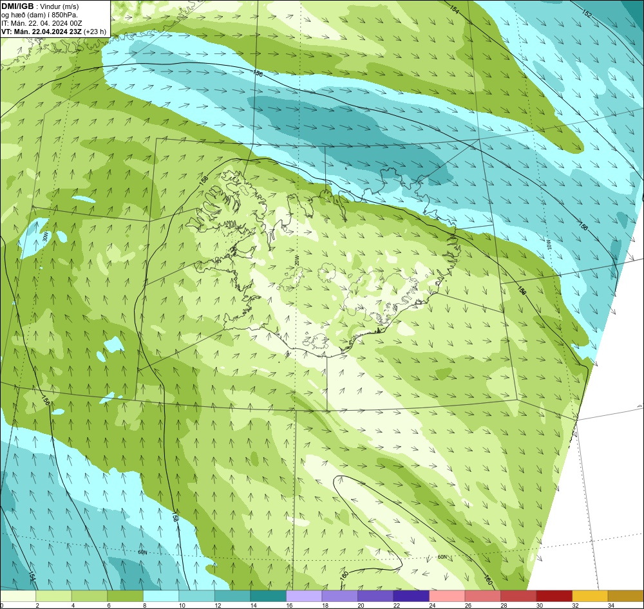Pick the 4–6 m/s green legend swatch
644x609 pixels.
click(x=90, y=596)
